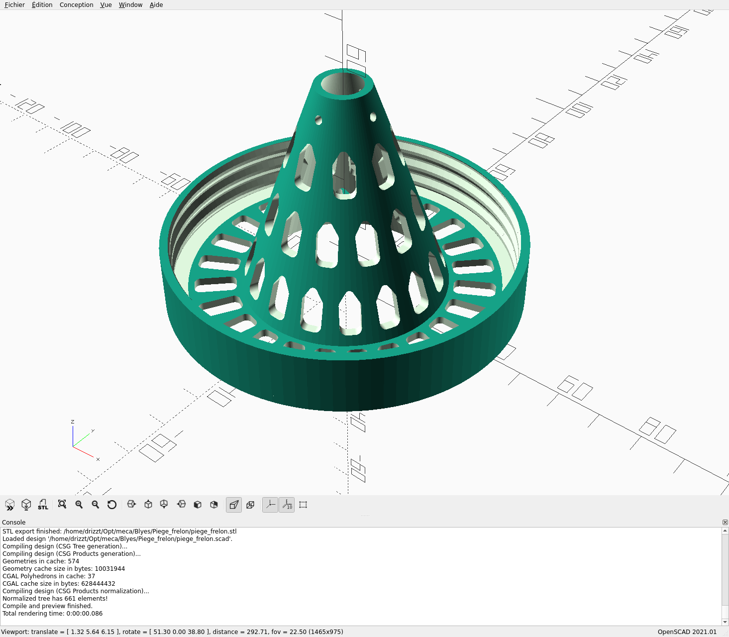Open the Fichier menu
The image size is (729, 637).
click(x=15, y=5)
